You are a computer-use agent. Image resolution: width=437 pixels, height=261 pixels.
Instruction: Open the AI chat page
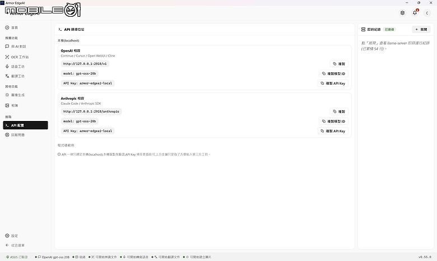[x=16, y=46]
